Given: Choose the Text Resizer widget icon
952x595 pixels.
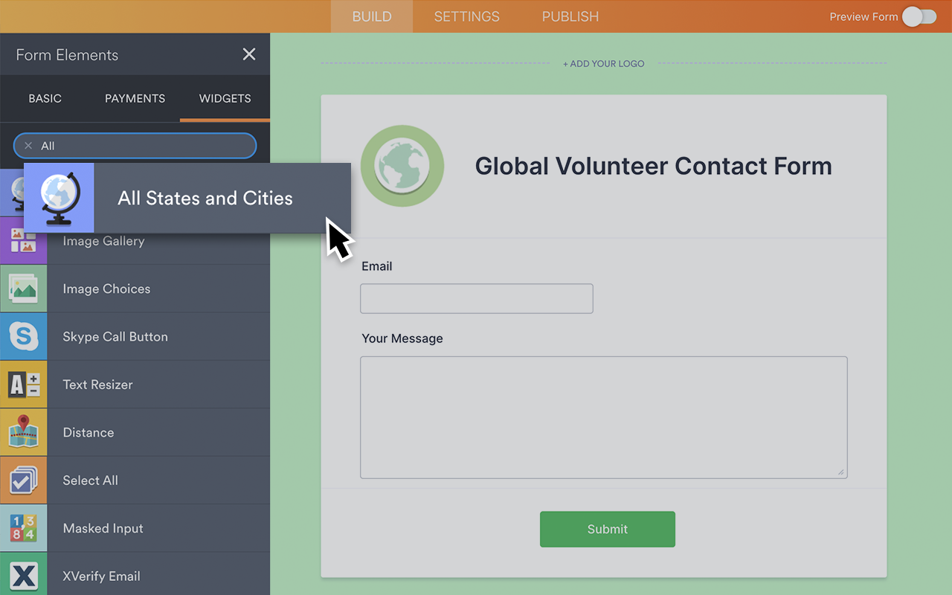Looking at the screenshot, I should tap(23, 385).
